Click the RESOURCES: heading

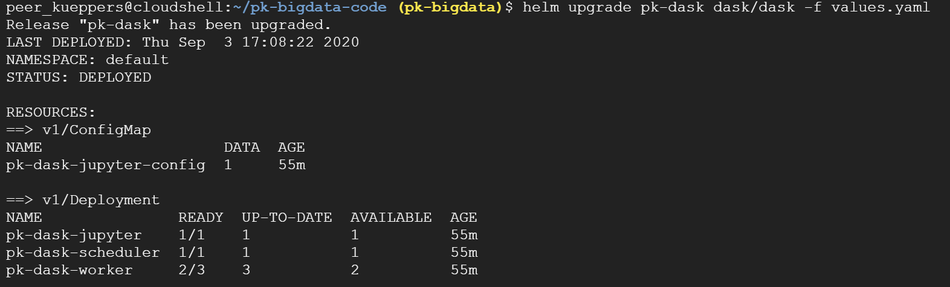pyautogui.click(x=51, y=112)
